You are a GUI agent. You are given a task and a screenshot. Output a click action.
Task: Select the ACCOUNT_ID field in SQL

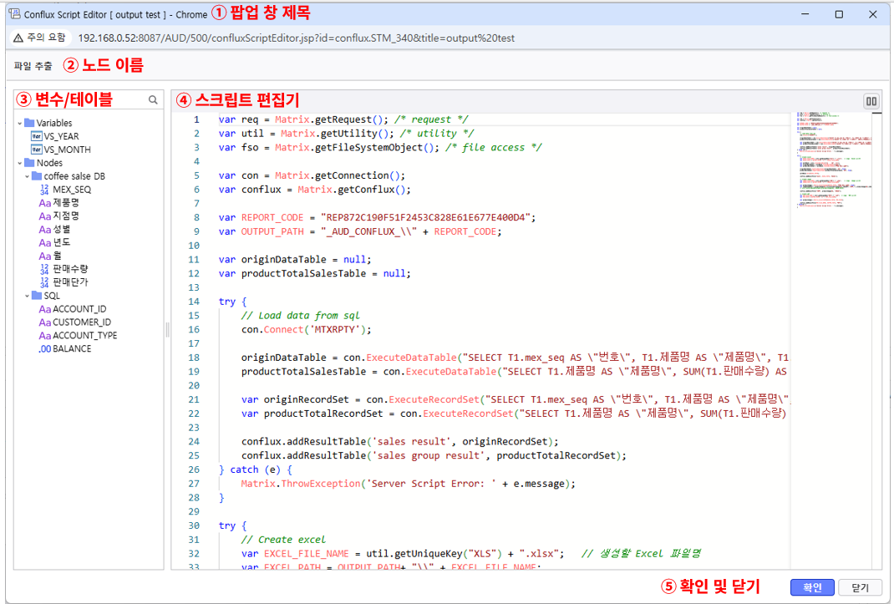click(79, 309)
